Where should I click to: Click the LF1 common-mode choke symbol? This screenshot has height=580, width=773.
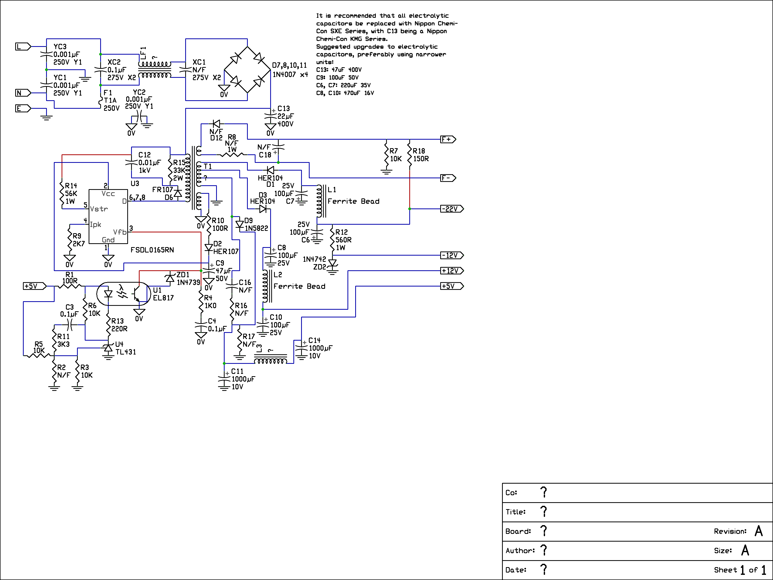(x=155, y=70)
